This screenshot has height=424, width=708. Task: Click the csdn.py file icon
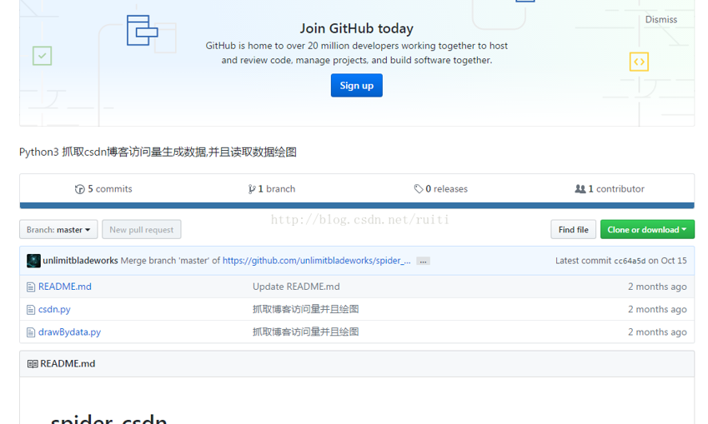(x=31, y=309)
